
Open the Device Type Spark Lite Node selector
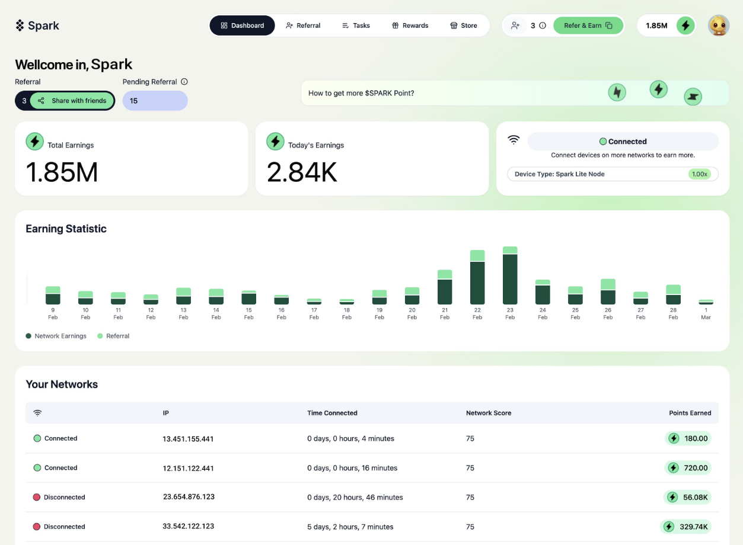point(613,174)
